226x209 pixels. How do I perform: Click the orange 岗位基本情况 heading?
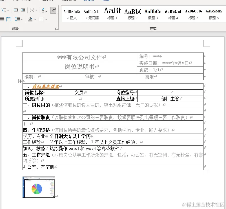point(46,86)
